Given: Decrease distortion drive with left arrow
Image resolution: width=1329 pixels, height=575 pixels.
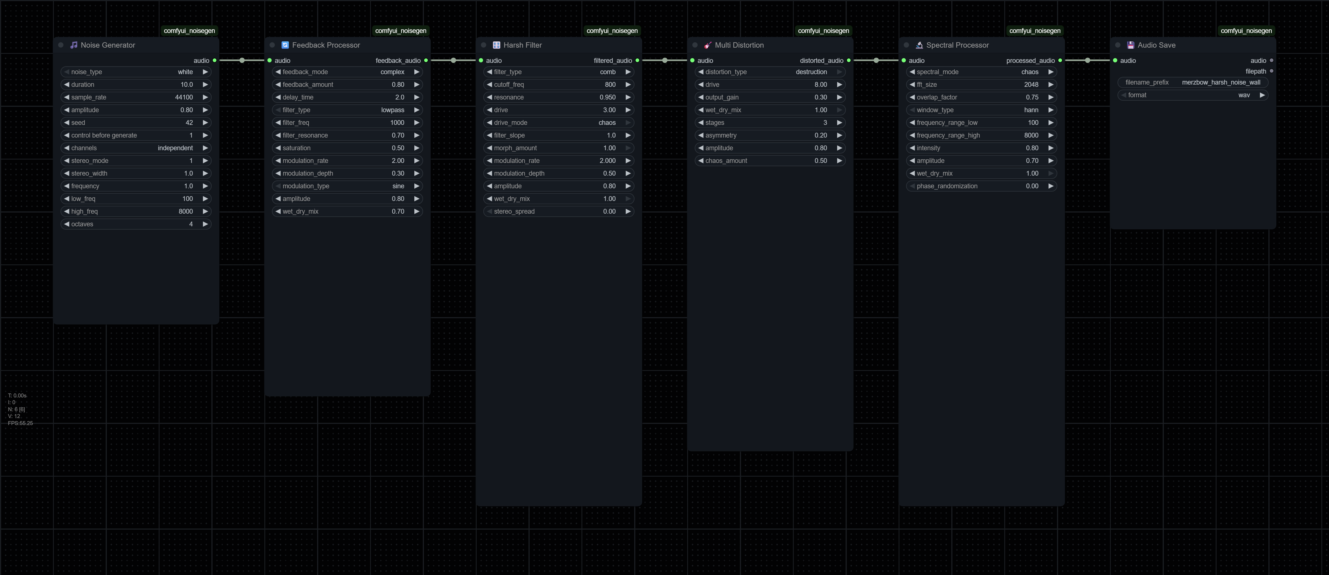Looking at the screenshot, I should pyautogui.click(x=701, y=85).
